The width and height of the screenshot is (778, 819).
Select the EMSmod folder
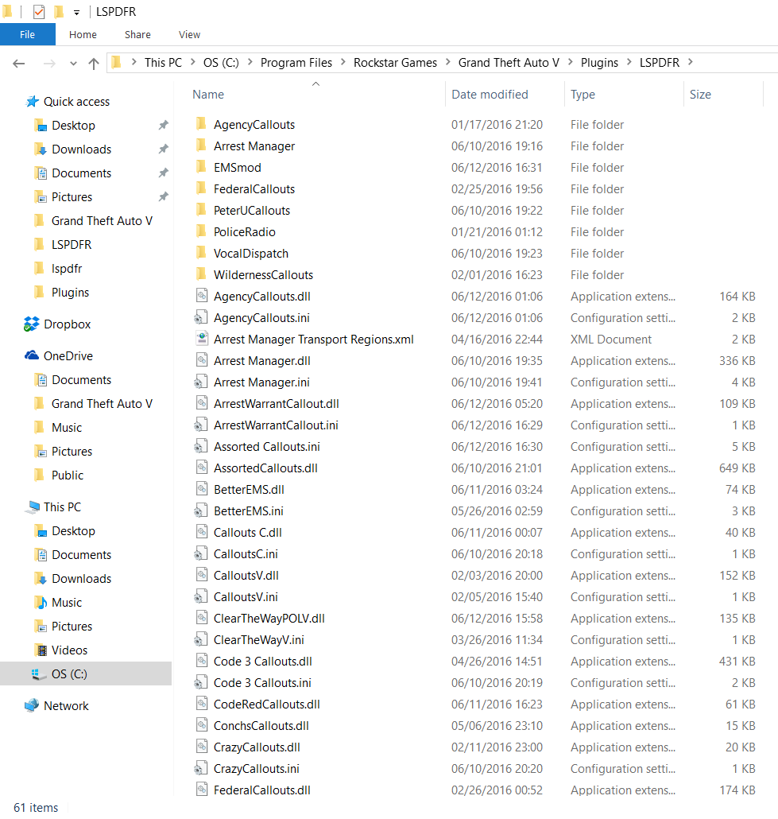237,168
